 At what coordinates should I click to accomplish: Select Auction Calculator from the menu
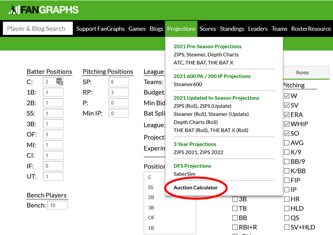(x=195, y=188)
